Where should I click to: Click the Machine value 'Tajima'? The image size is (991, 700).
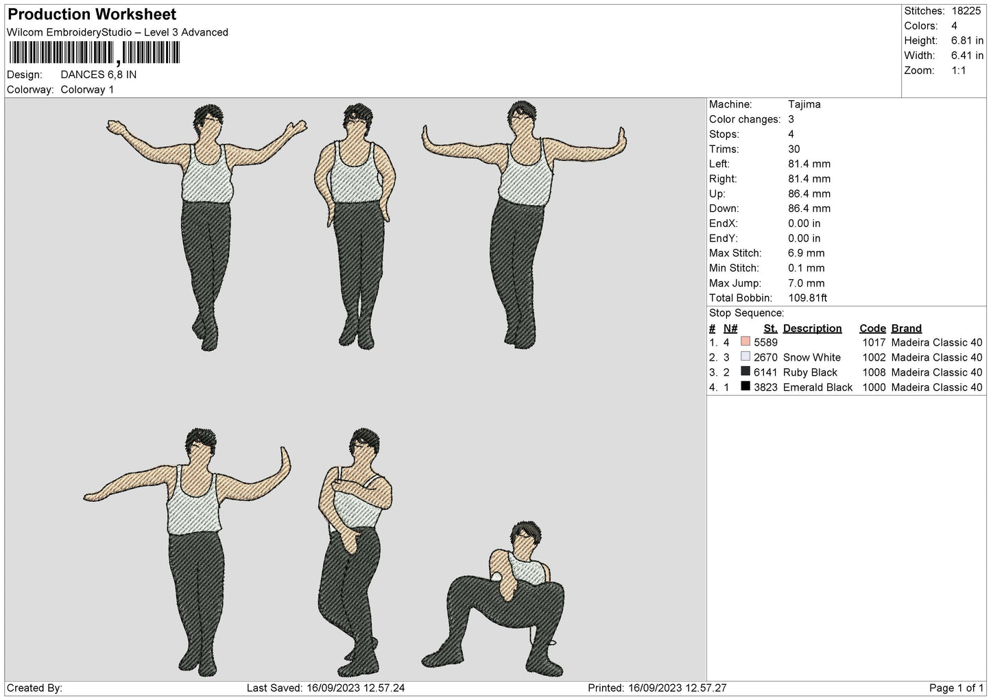pyautogui.click(x=804, y=104)
